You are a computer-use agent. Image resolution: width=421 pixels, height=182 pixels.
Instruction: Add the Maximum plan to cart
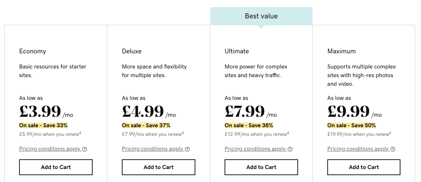364,167
